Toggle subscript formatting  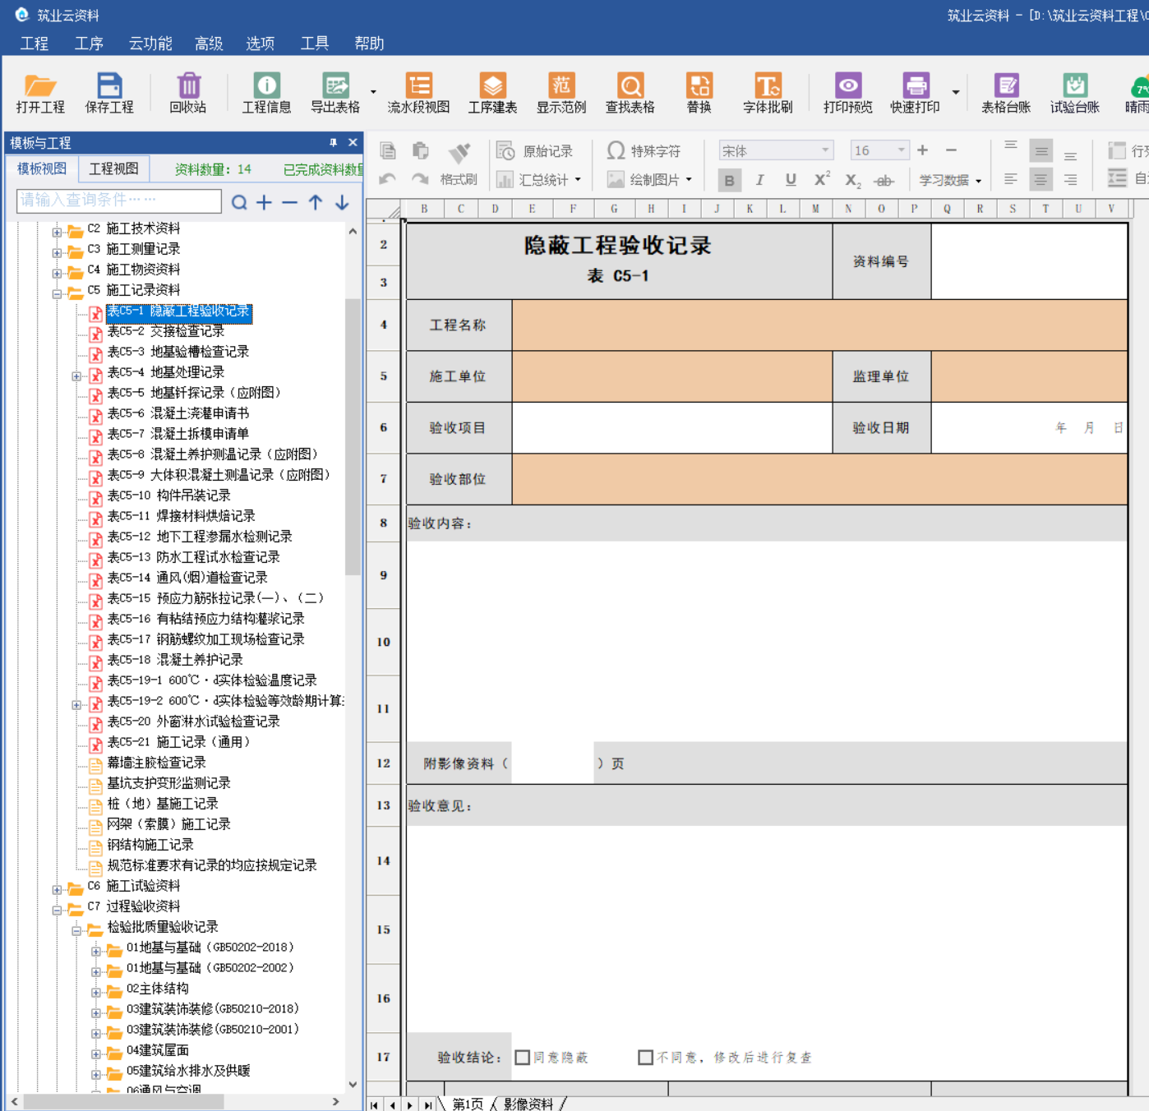[x=853, y=180]
